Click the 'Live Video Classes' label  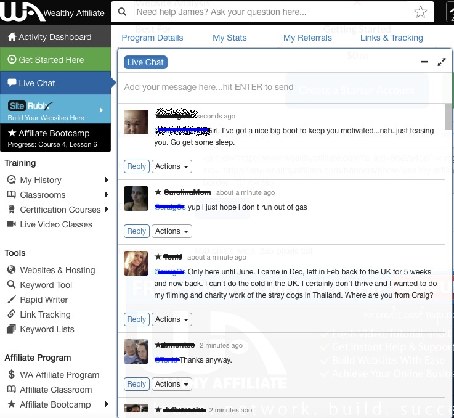(x=56, y=224)
